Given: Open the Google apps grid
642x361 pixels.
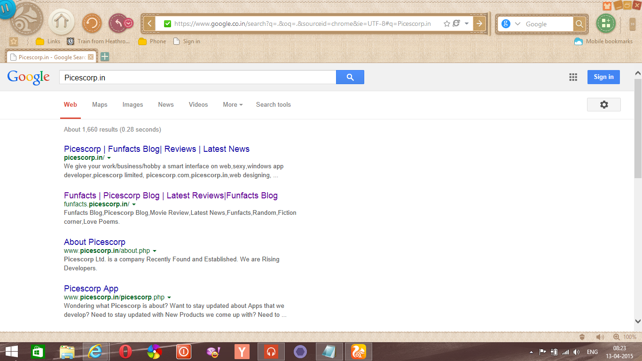Looking at the screenshot, I should pyautogui.click(x=573, y=77).
